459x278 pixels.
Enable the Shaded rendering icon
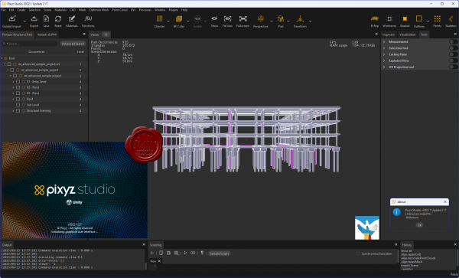pos(405,21)
